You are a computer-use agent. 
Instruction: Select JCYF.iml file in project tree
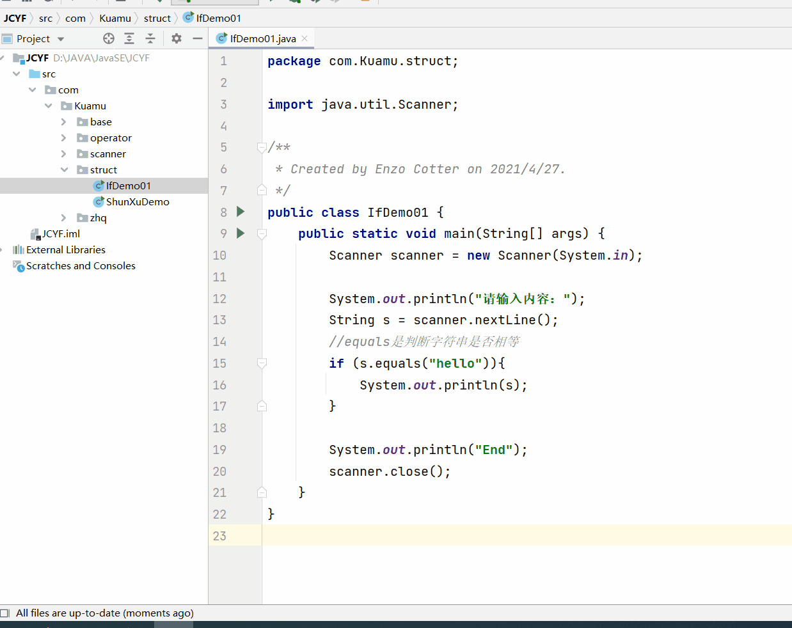click(61, 233)
